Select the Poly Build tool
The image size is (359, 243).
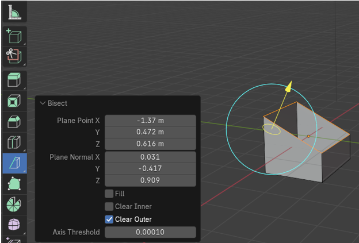(14, 184)
